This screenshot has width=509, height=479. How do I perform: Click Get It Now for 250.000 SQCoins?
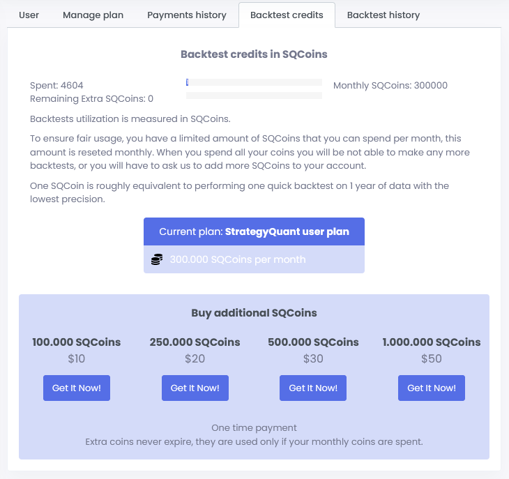click(195, 388)
